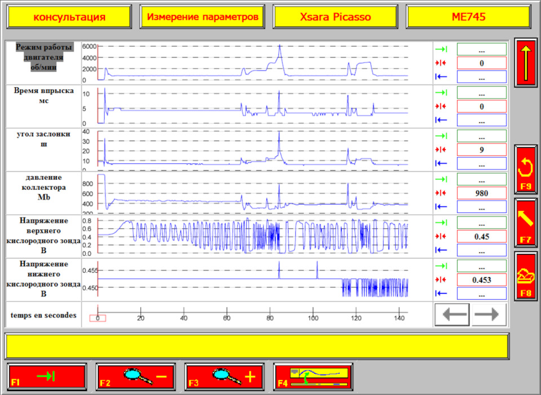Screen dimensions: 541x395
Task: Click the F3 zoom in magnifier button
Action: [x=224, y=377]
